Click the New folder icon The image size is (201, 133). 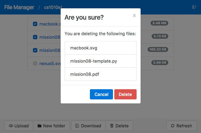coord(39,126)
